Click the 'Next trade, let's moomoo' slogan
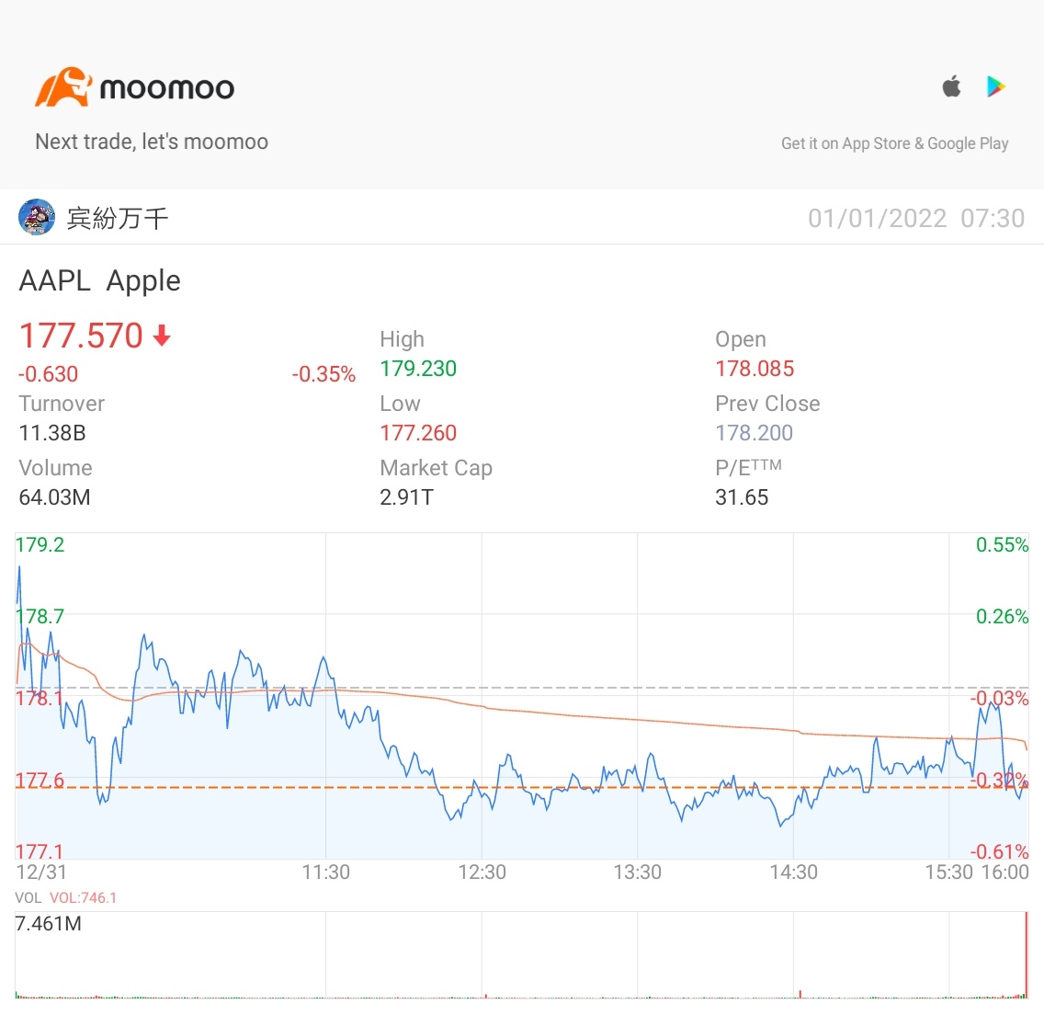 (152, 142)
